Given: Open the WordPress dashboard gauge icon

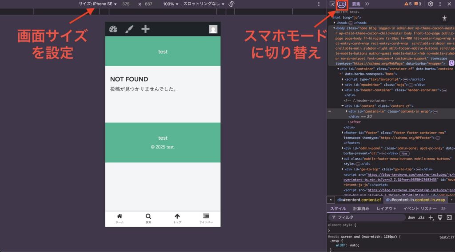Looking at the screenshot, I should tap(113, 29).
